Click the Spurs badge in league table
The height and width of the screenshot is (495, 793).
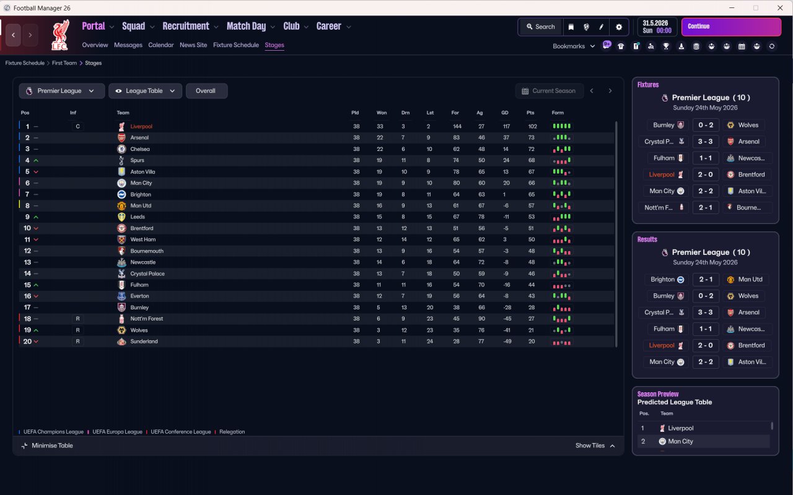point(121,160)
